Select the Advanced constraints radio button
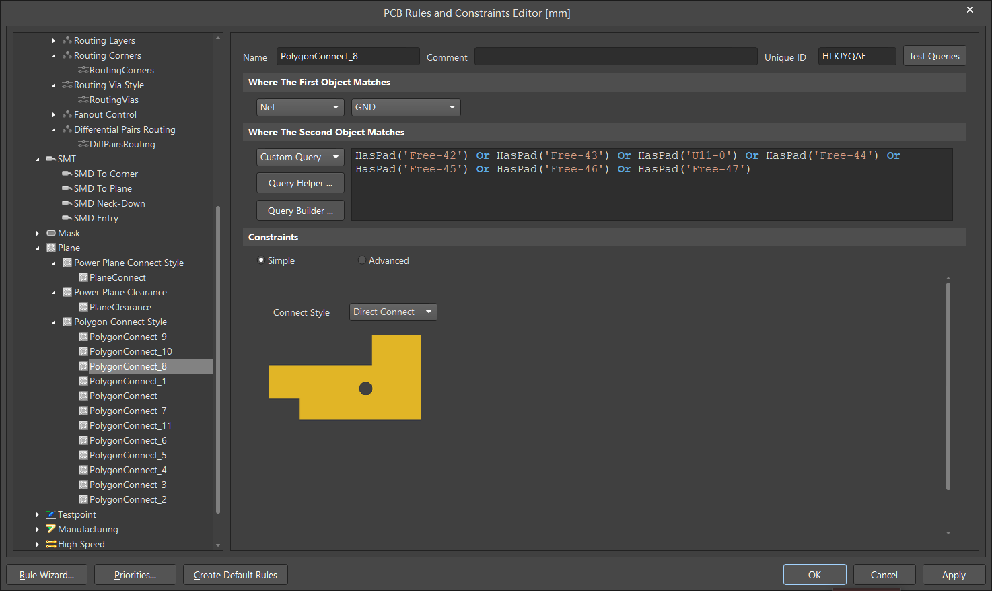 pos(362,260)
